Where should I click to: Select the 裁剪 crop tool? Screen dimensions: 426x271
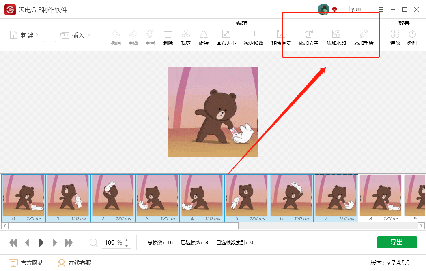pos(186,34)
